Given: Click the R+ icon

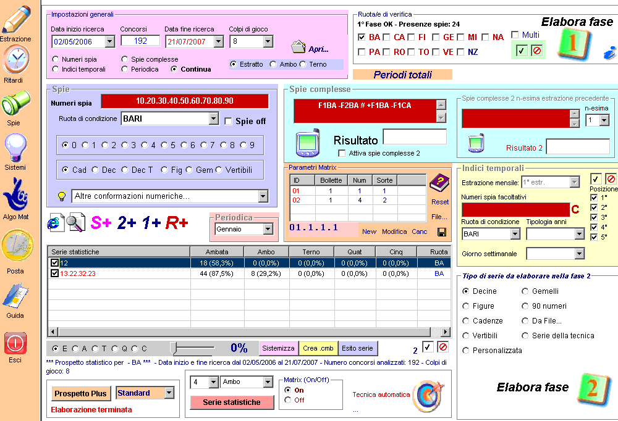Looking at the screenshot, I should 176,222.
